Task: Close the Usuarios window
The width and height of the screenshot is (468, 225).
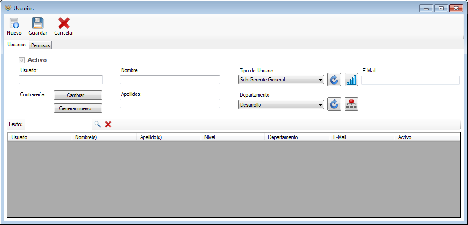Action: [456, 9]
